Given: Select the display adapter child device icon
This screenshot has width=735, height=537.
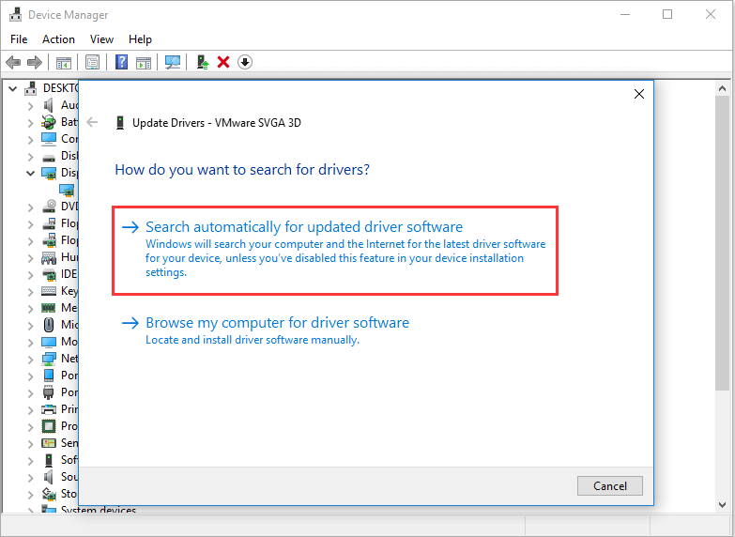Looking at the screenshot, I should tap(67, 190).
